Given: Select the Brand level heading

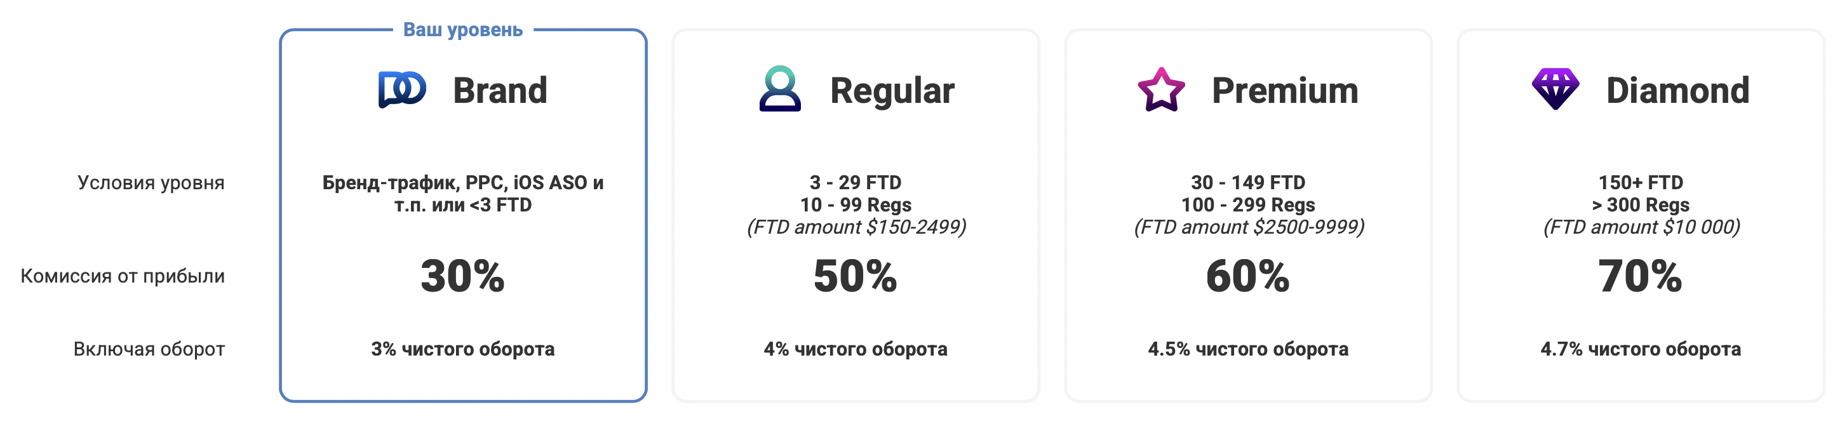Looking at the screenshot, I should 500,90.
